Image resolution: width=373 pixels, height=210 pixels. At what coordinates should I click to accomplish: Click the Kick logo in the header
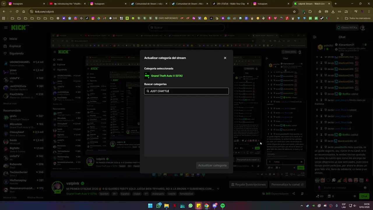pyautogui.click(x=19, y=27)
